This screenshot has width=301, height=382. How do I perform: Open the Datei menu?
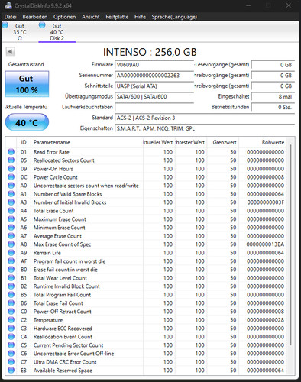(10, 17)
